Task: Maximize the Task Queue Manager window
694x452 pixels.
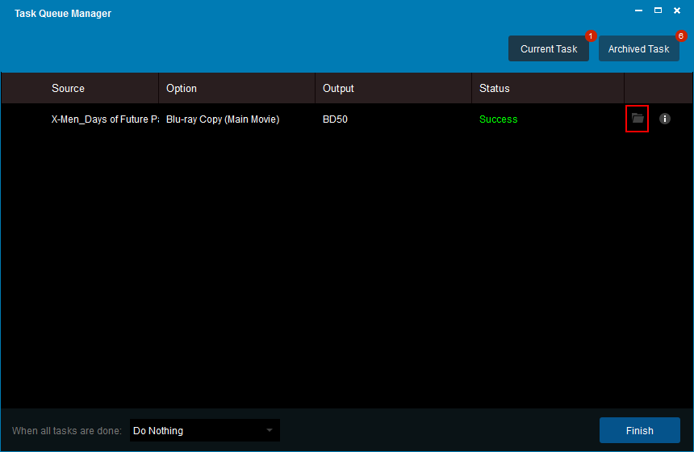Action: click(658, 10)
